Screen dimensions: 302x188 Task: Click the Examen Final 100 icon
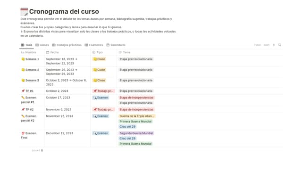[x=23, y=133]
